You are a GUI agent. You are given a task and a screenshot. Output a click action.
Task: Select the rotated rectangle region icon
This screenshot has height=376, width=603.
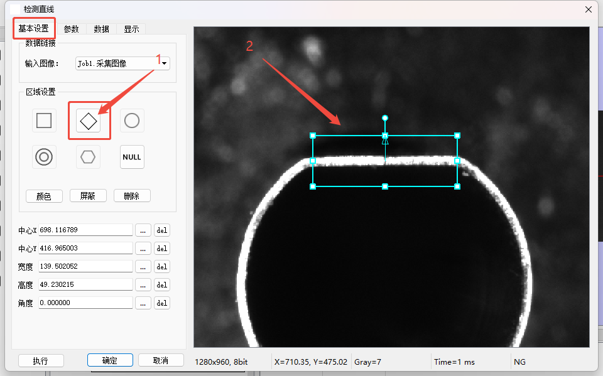pyautogui.click(x=89, y=121)
